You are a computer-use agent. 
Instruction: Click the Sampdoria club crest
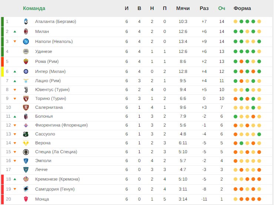[26, 189]
